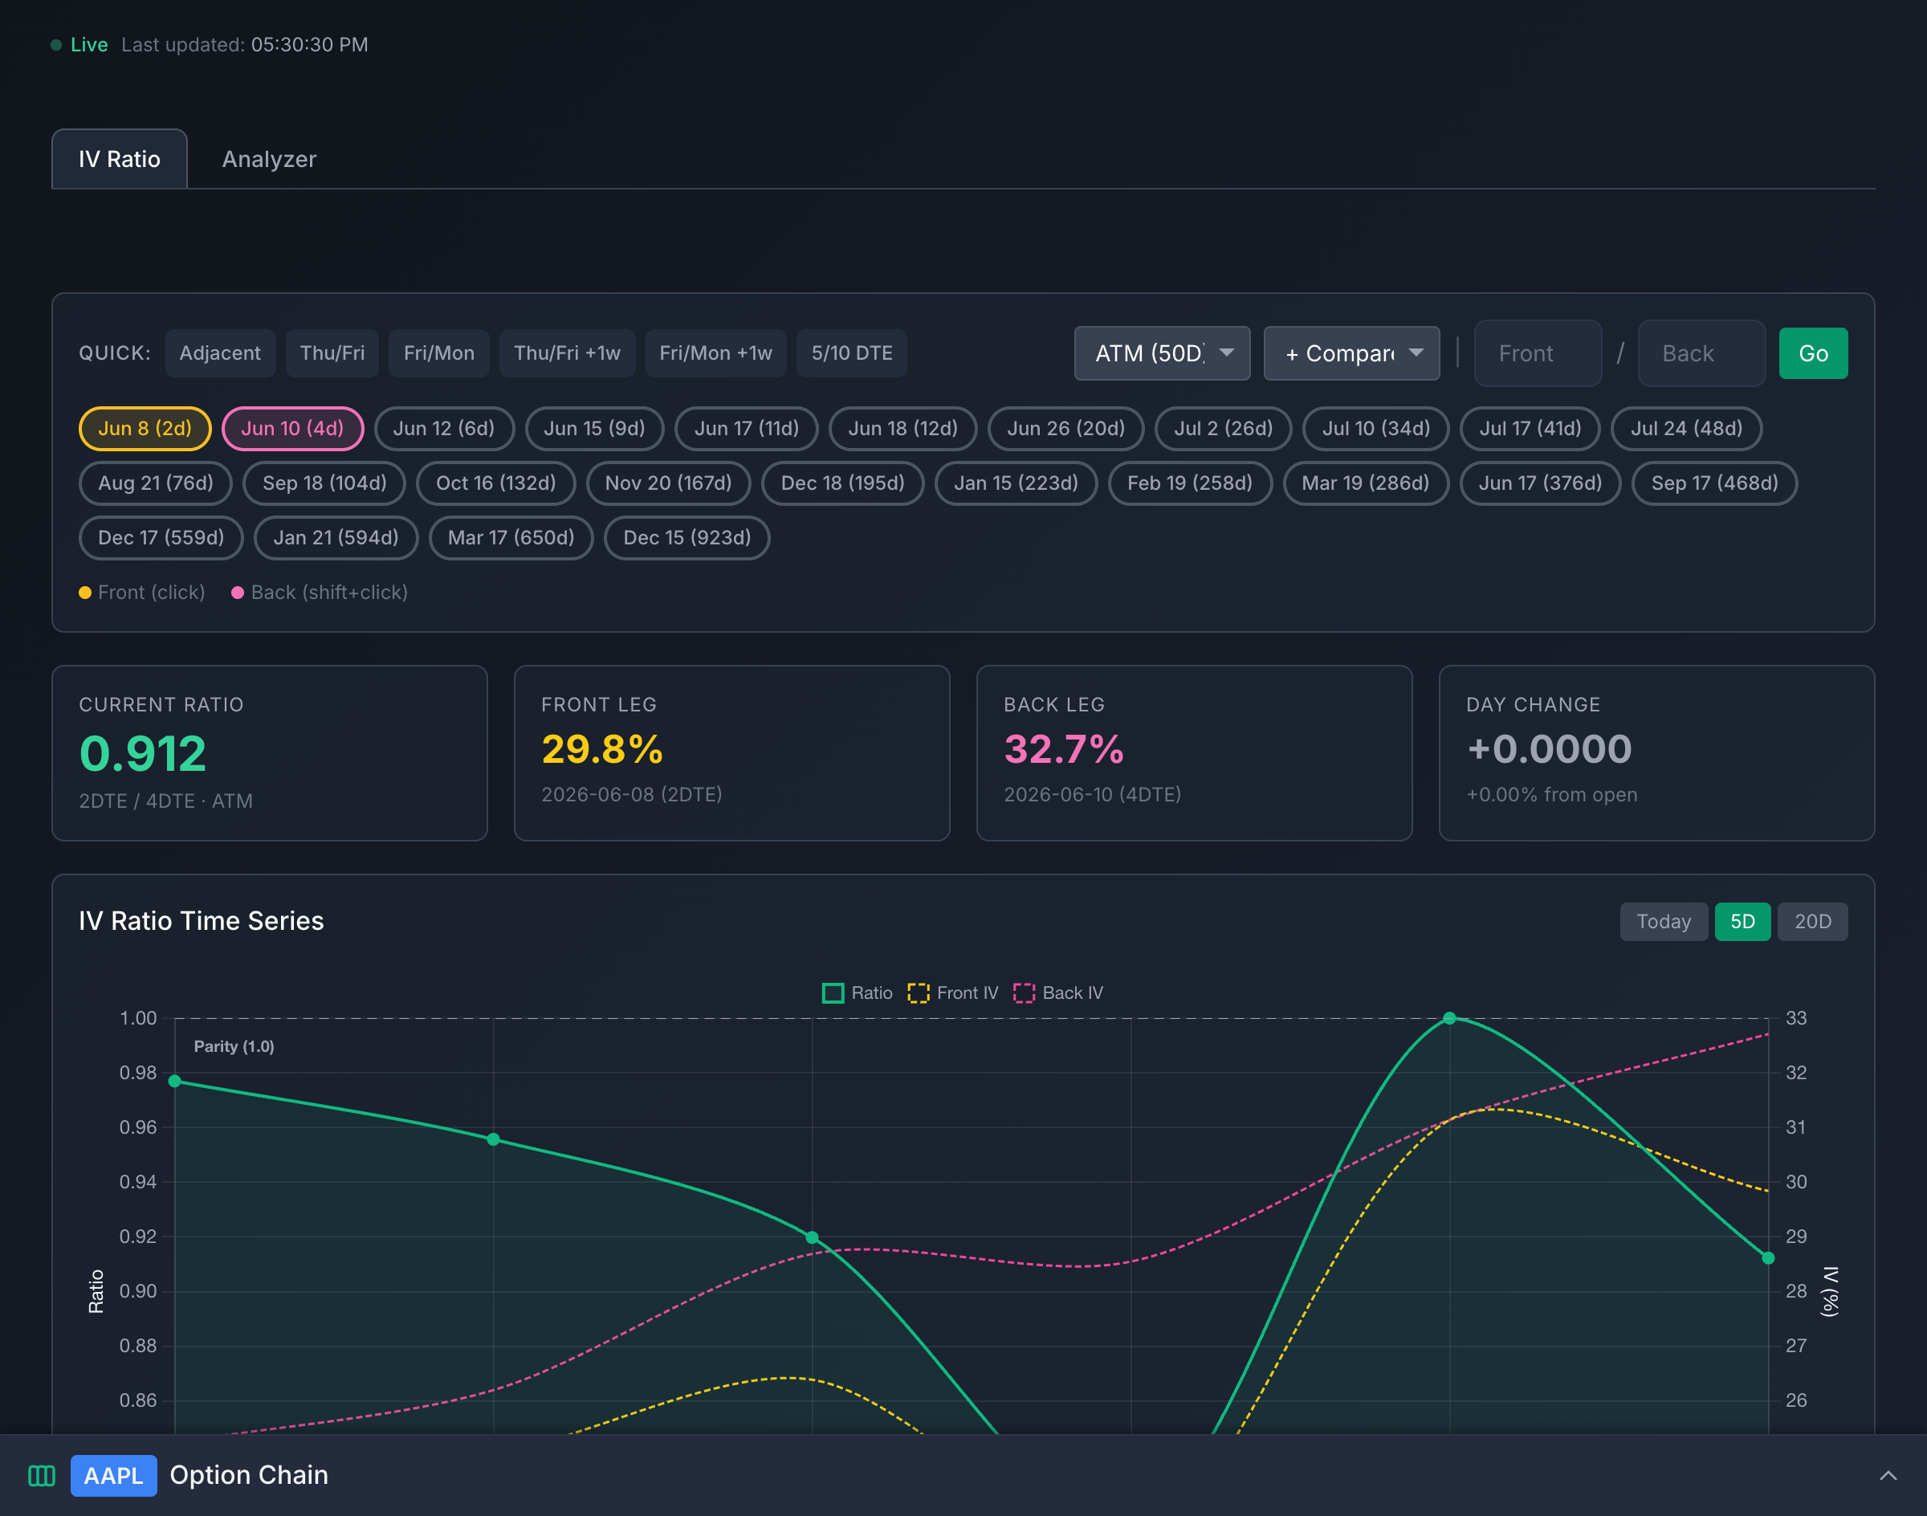Choose the Thu/Fri +1w preset

pos(567,353)
